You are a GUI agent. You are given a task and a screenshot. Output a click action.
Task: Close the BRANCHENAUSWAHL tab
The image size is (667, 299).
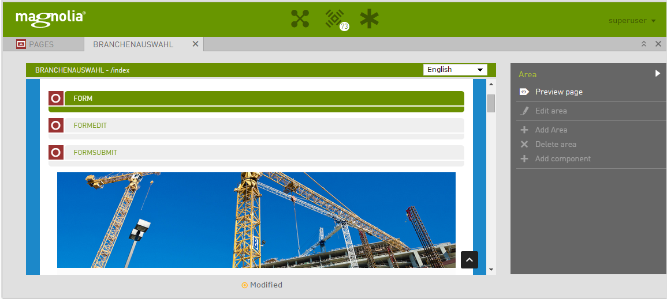coord(195,44)
